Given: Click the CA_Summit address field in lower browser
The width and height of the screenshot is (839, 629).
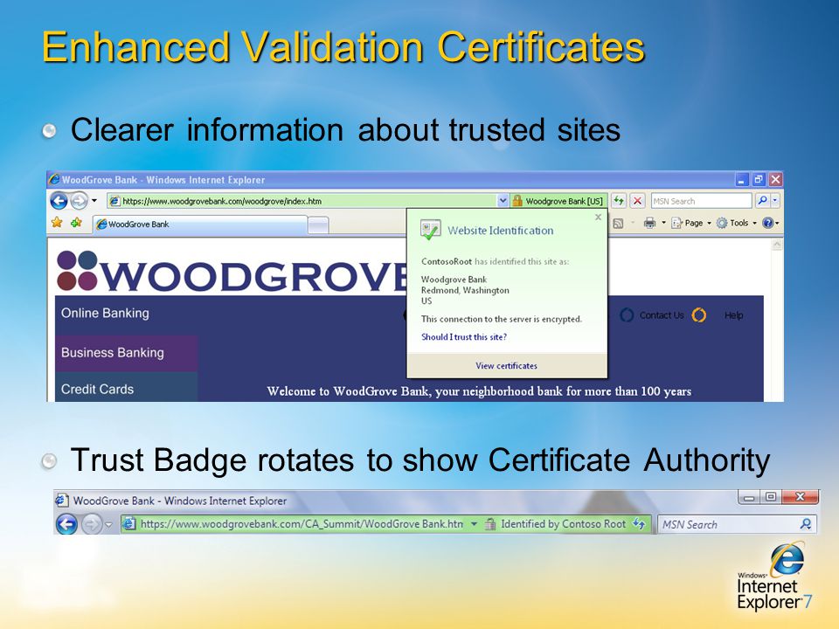Looking at the screenshot, I should pos(302,524).
